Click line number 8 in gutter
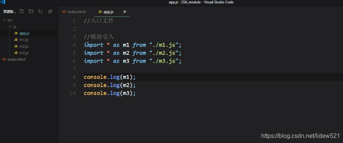343x143 pixels. pyautogui.click(x=74, y=77)
